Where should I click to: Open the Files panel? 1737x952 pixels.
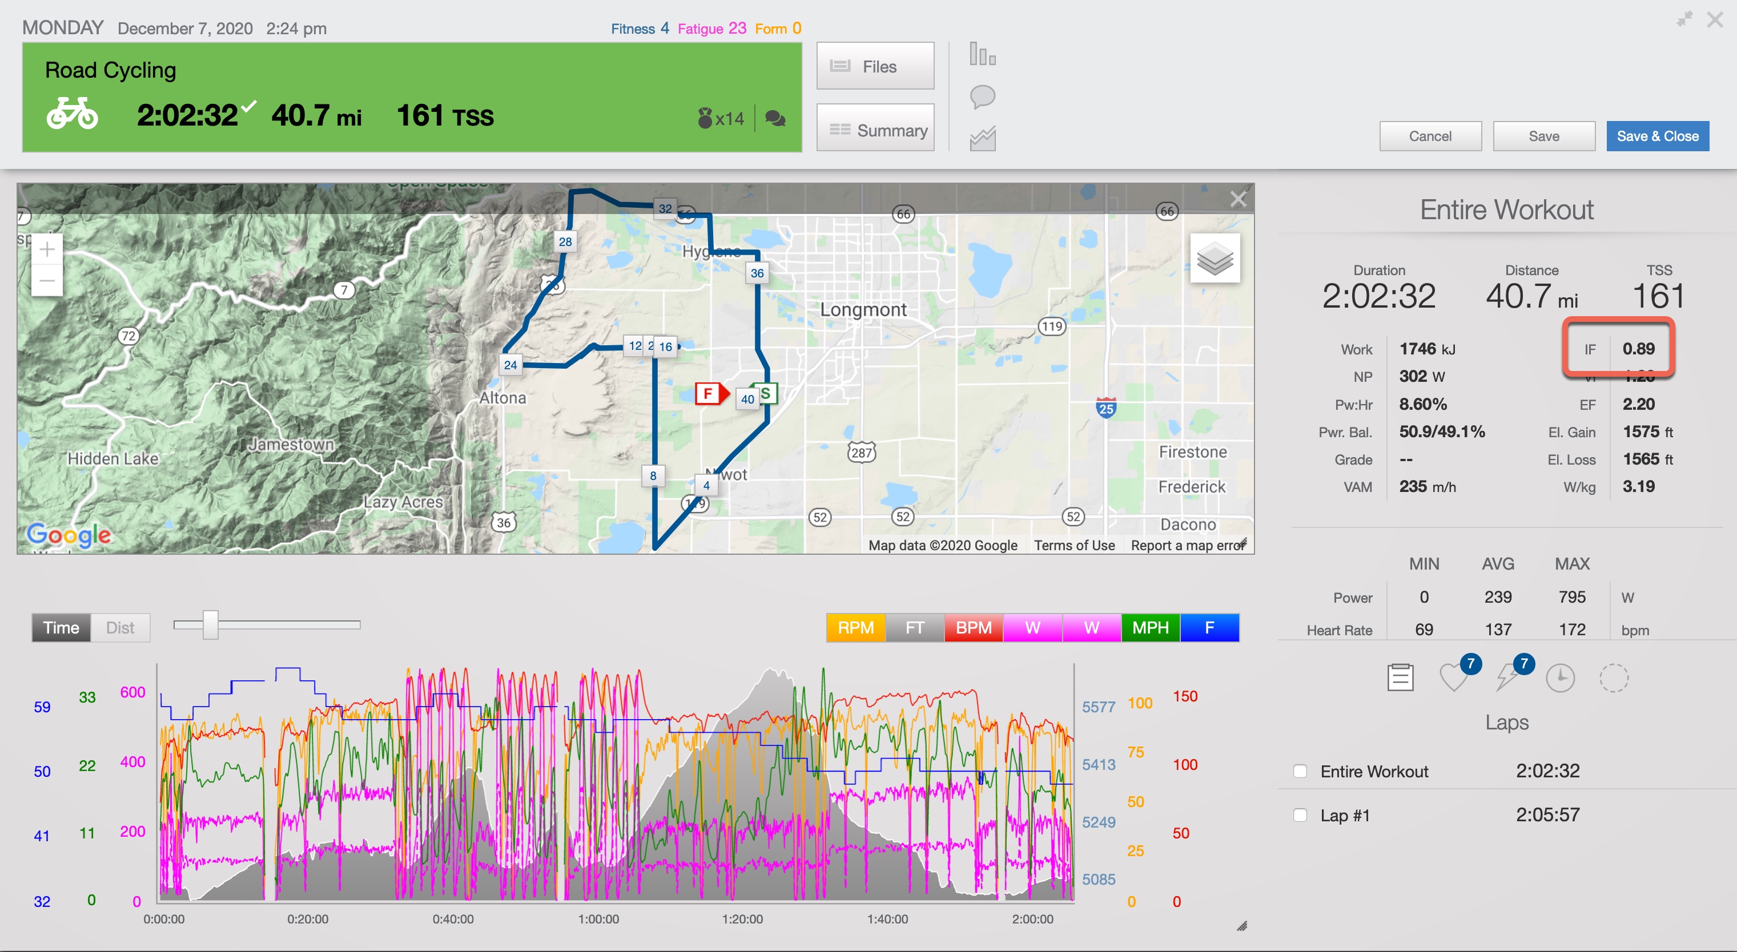point(875,66)
